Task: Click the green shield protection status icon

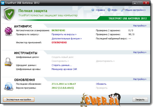Action: point(9,14)
